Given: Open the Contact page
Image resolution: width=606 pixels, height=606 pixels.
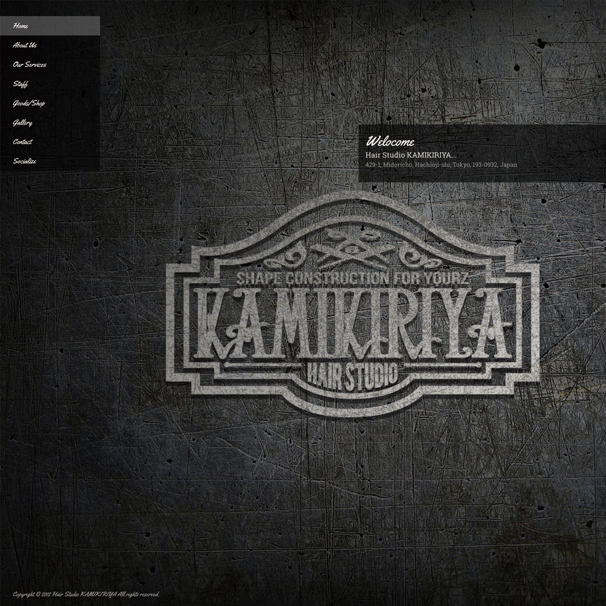Looking at the screenshot, I should pos(22,142).
